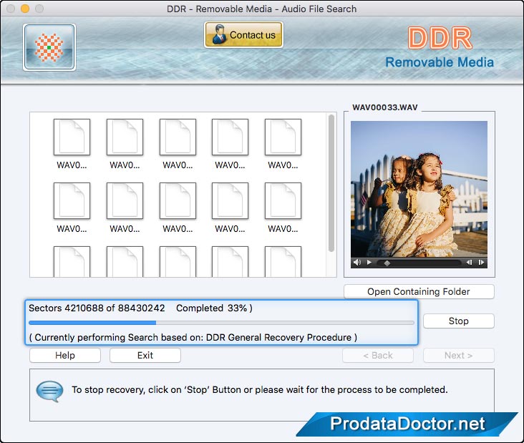Minimize window using yellow title bar button
The height and width of the screenshot is (443, 524).
pyautogui.click(x=25, y=9)
